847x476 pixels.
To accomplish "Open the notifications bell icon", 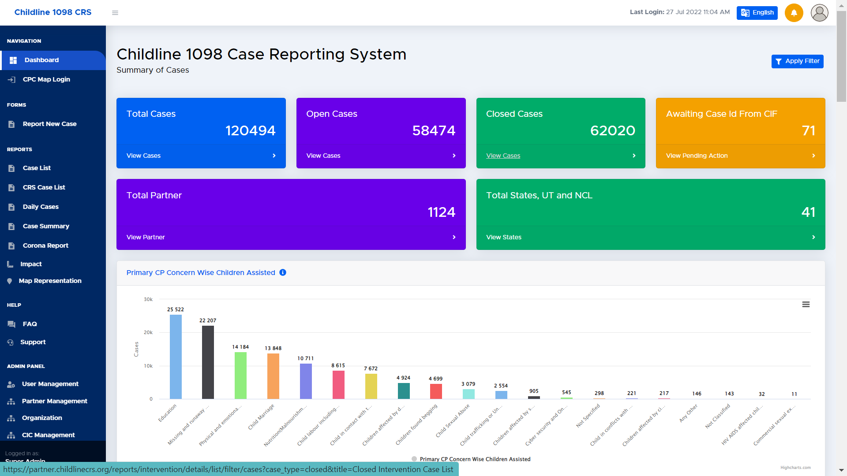I will pos(794,13).
